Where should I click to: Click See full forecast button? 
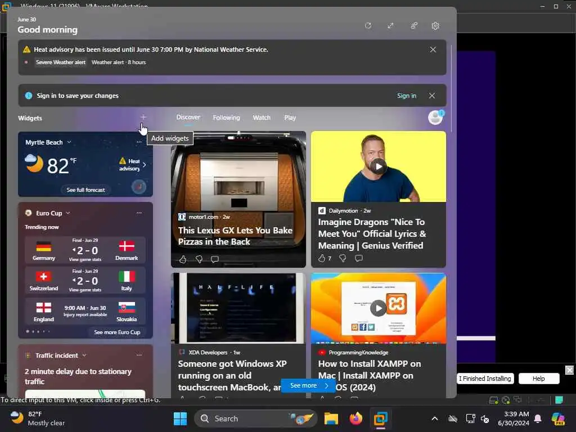[85, 190]
